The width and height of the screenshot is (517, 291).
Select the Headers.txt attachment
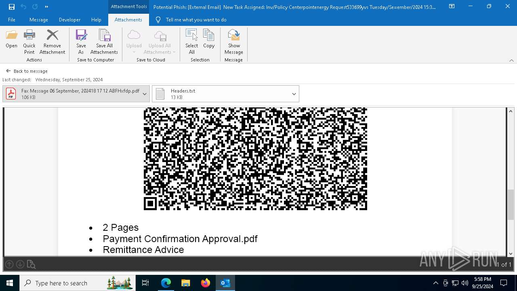[225, 94]
